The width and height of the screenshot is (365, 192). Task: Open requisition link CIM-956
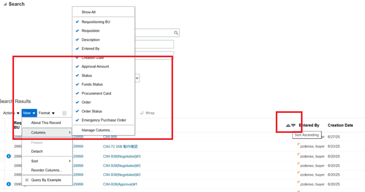(110, 137)
